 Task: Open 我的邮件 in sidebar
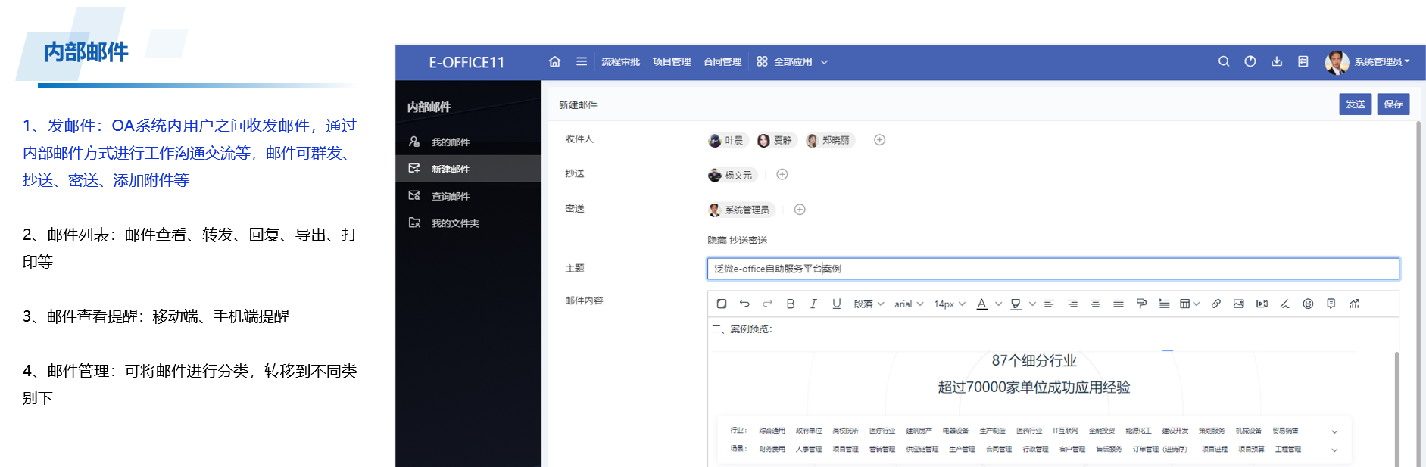[468, 142]
